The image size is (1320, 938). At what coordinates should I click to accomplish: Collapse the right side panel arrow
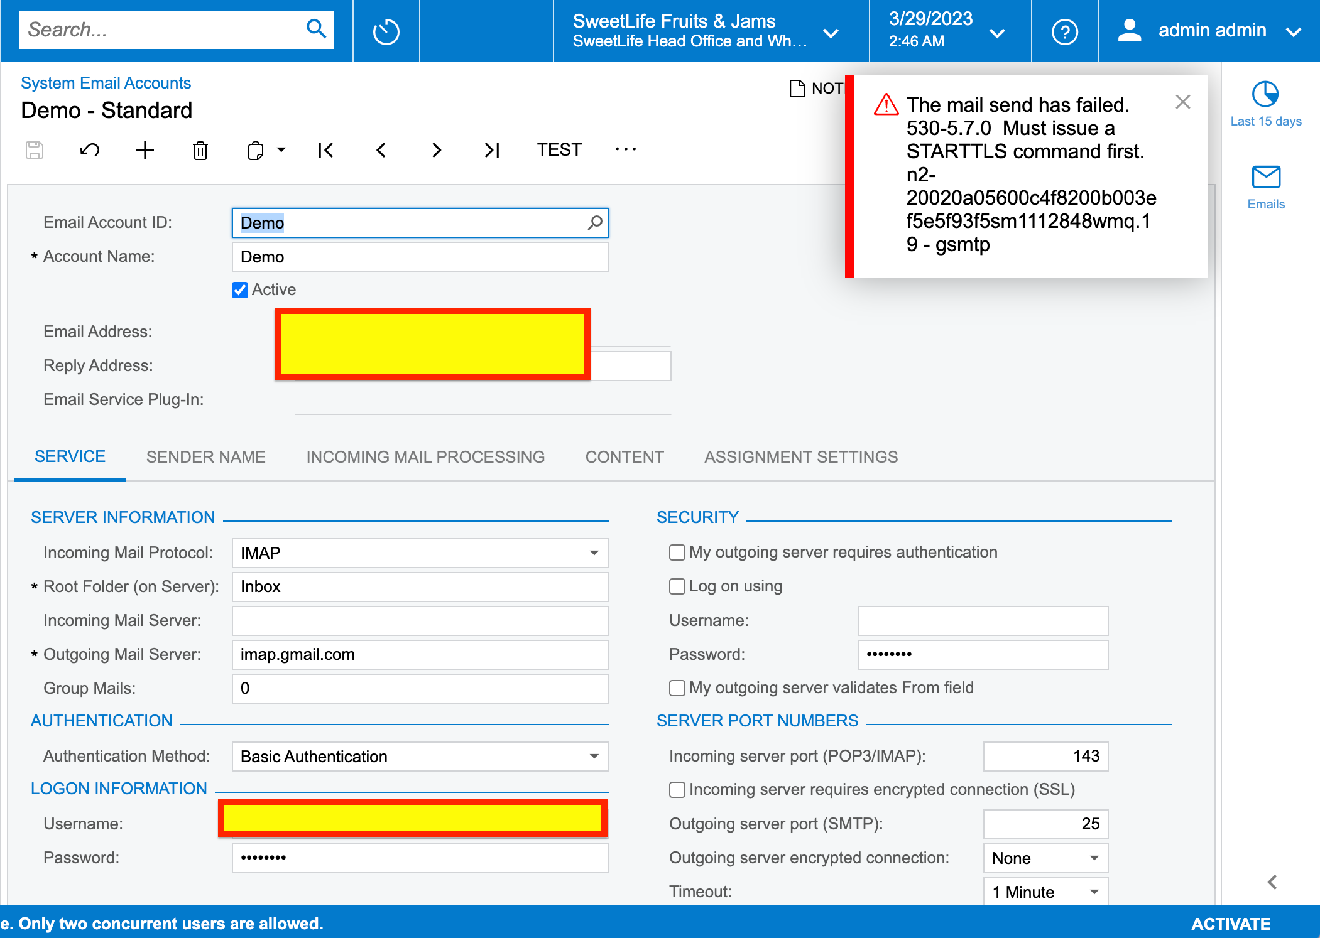point(1272,882)
